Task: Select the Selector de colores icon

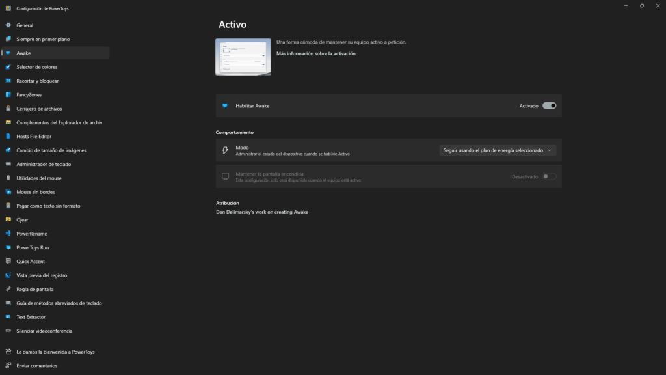Action: 8,67
